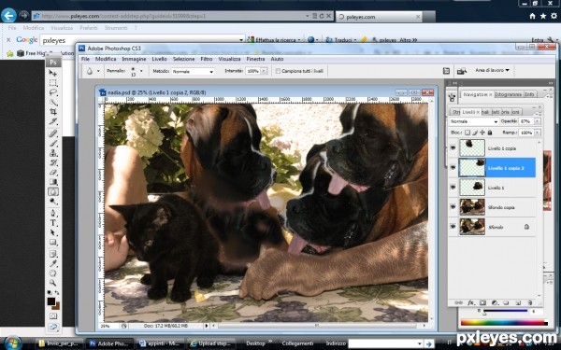Image resolution: width=561 pixels, height=350 pixels.
Task: Toggle lock transparent pixels button
Action: coord(467,133)
